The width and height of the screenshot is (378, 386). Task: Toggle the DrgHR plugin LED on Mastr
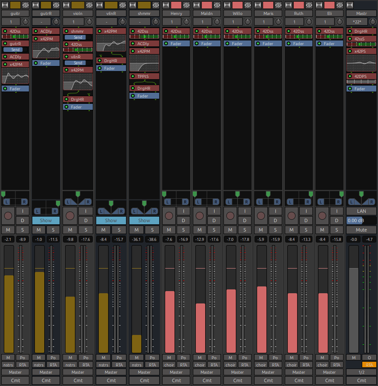[x=350, y=31]
